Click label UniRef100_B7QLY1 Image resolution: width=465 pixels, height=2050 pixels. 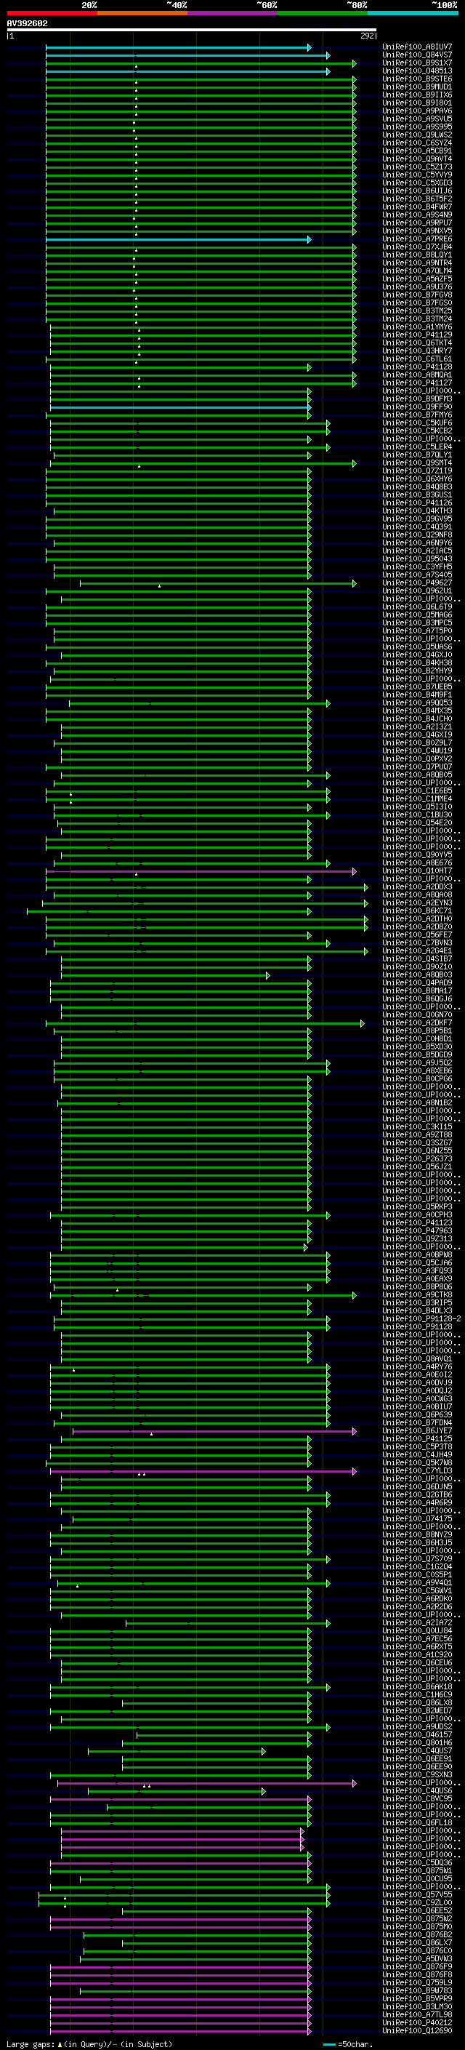coord(417,455)
